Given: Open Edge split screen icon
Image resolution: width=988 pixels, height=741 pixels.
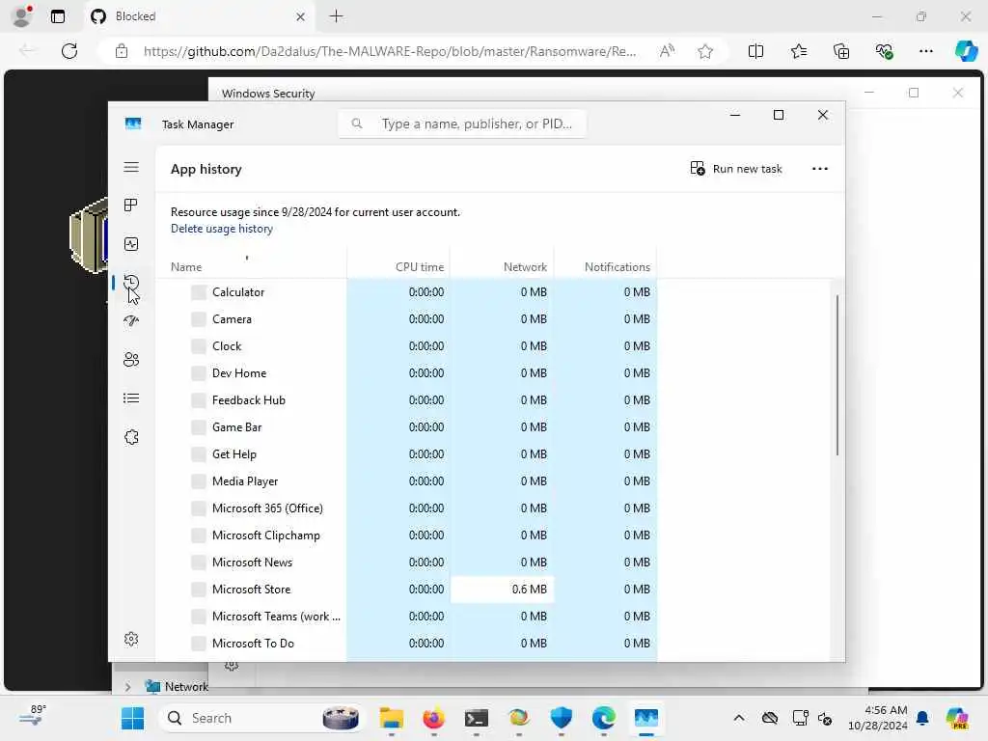Looking at the screenshot, I should pyautogui.click(x=755, y=51).
